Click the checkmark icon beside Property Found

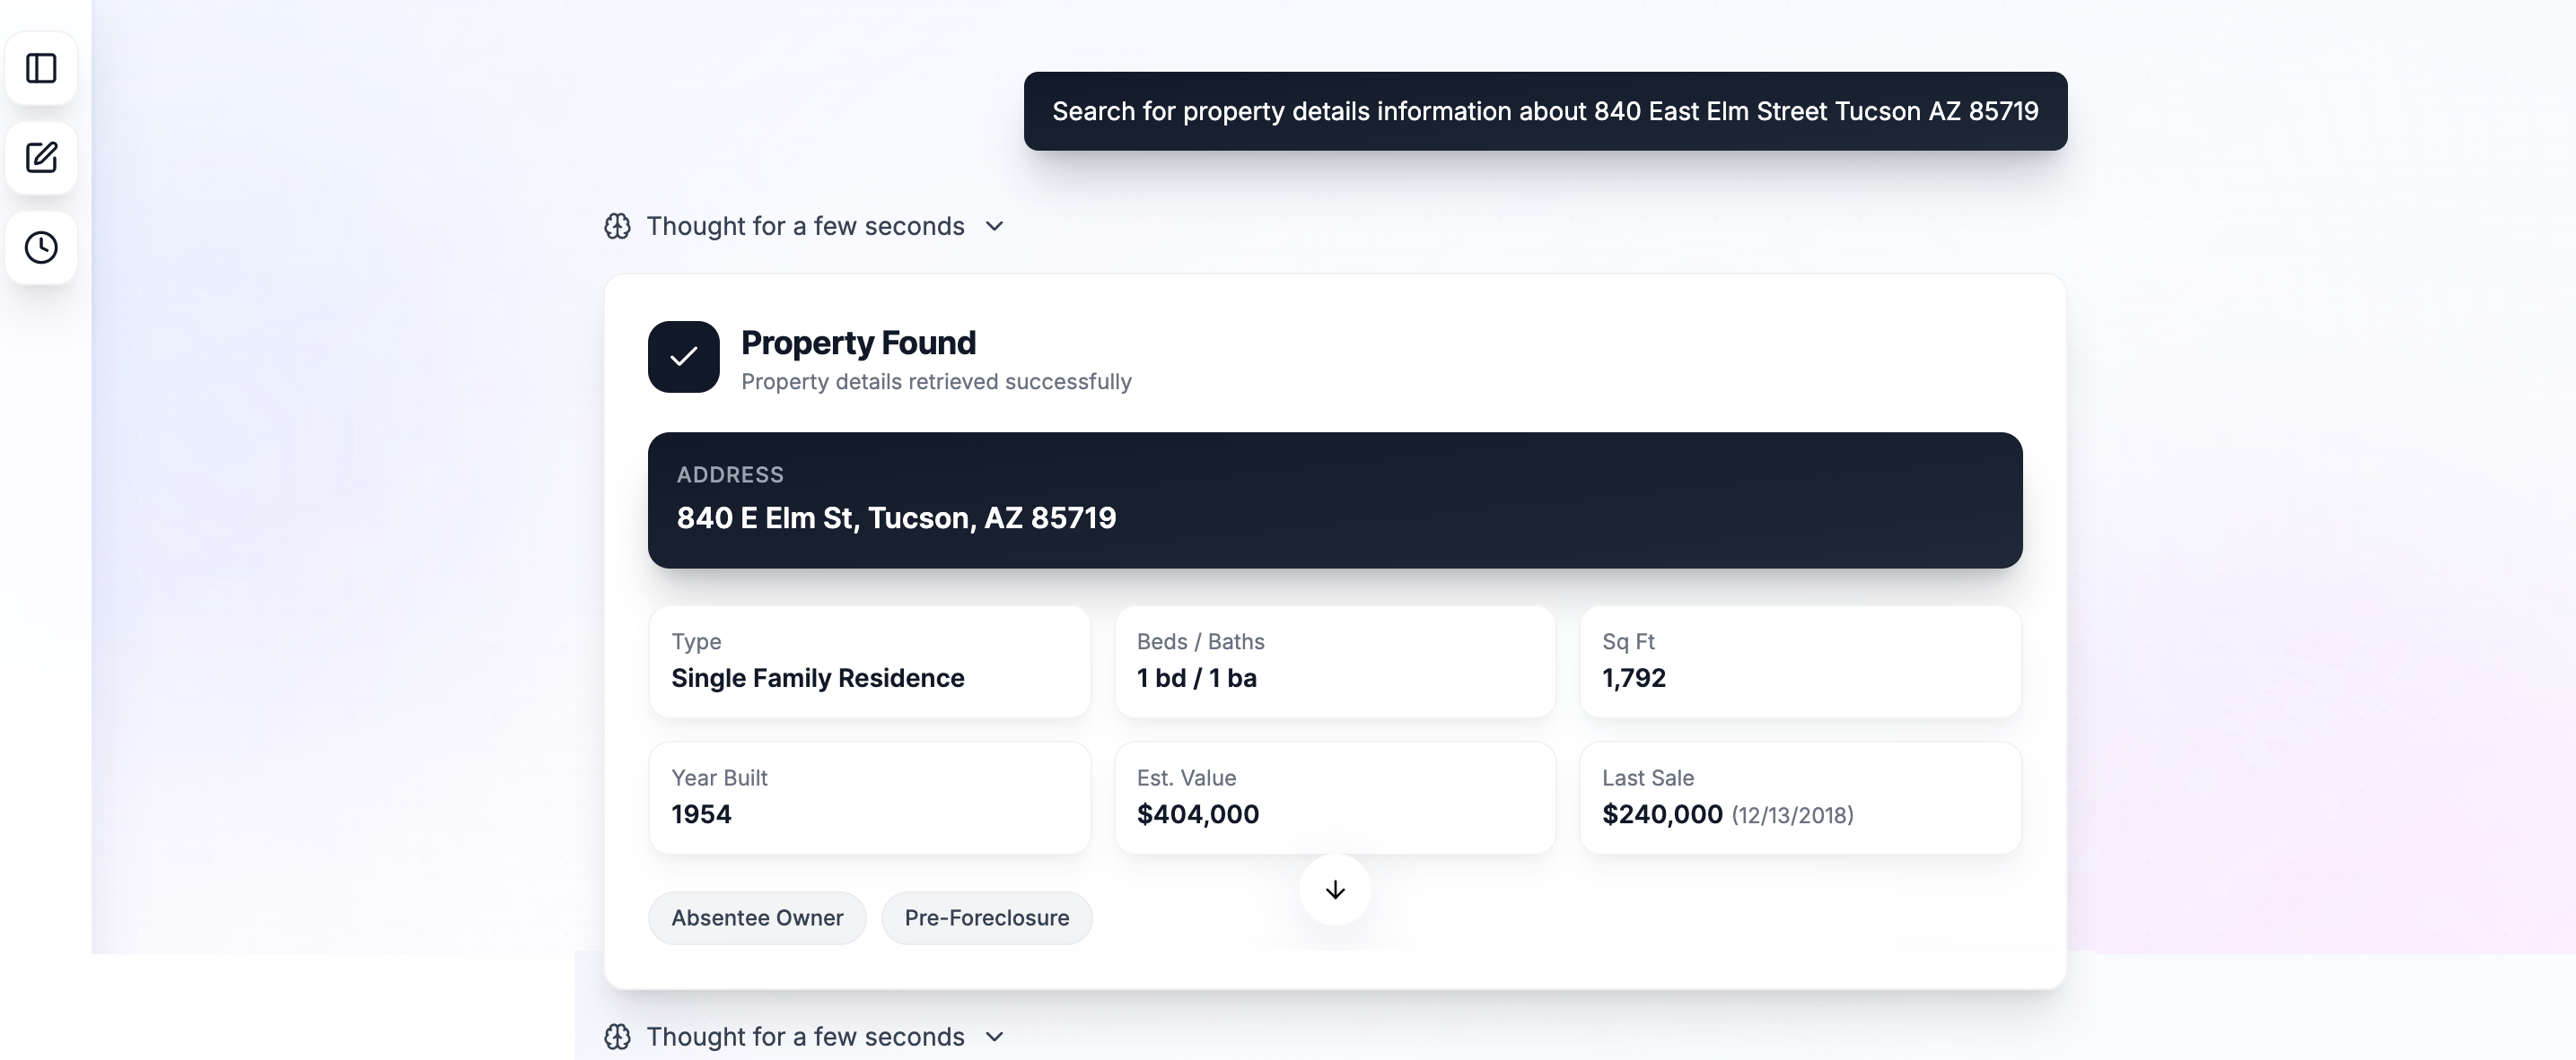tap(683, 357)
